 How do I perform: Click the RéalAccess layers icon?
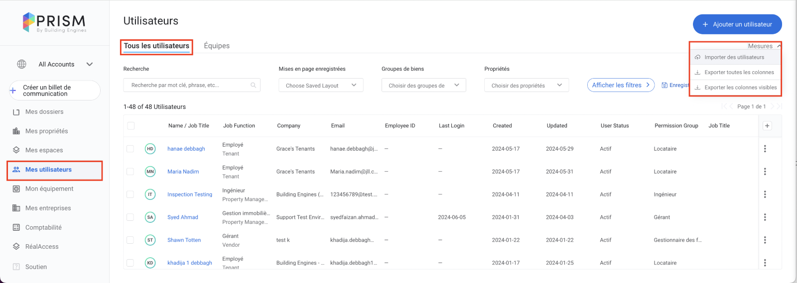(x=16, y=247)
